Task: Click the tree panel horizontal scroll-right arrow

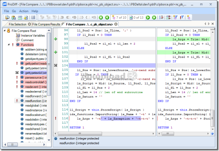Action: [x=44, y=144]
